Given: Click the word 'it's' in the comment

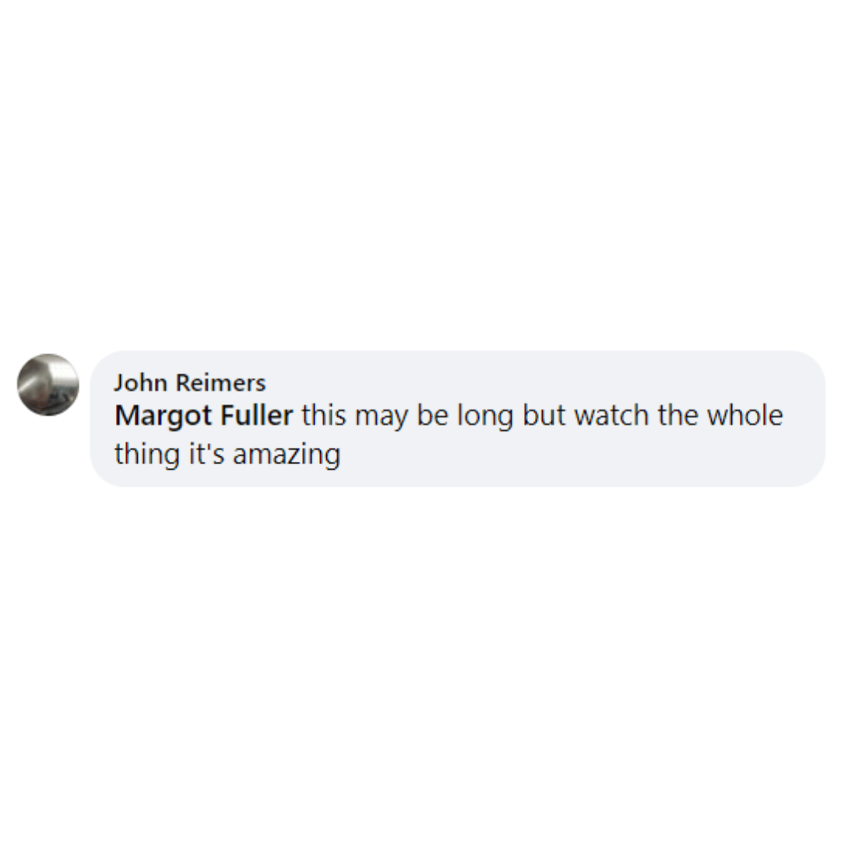Looking at the screenshot, I should (x=206, y=454).
